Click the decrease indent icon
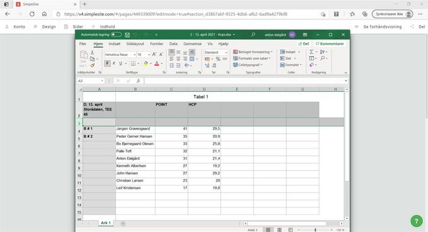 click(171, 65)
